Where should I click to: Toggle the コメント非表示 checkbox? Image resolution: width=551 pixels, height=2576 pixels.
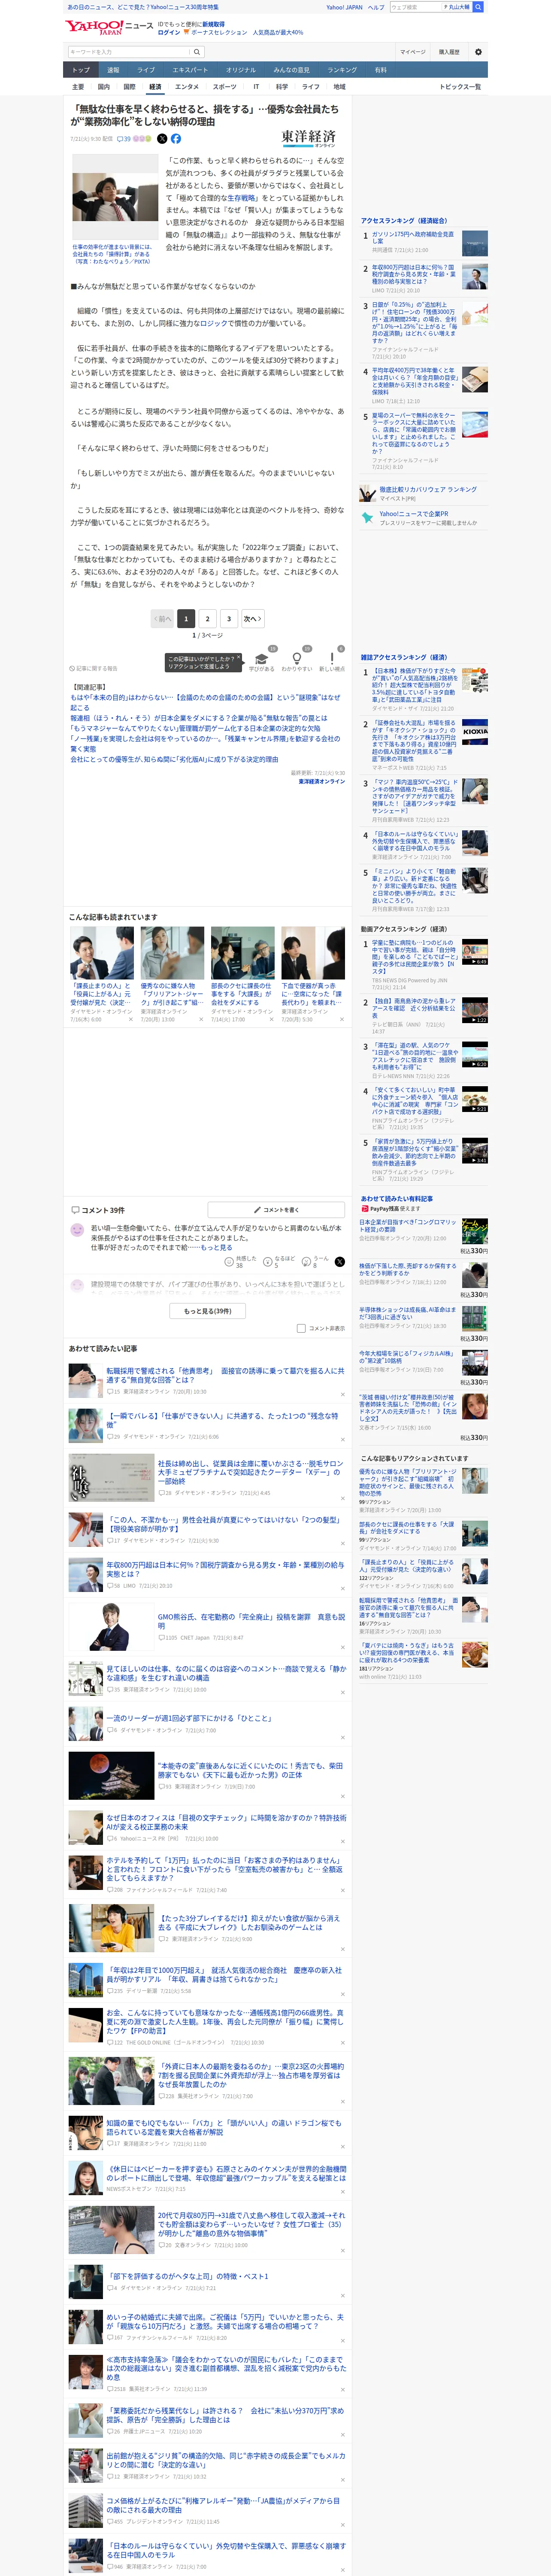[301, 1328]
